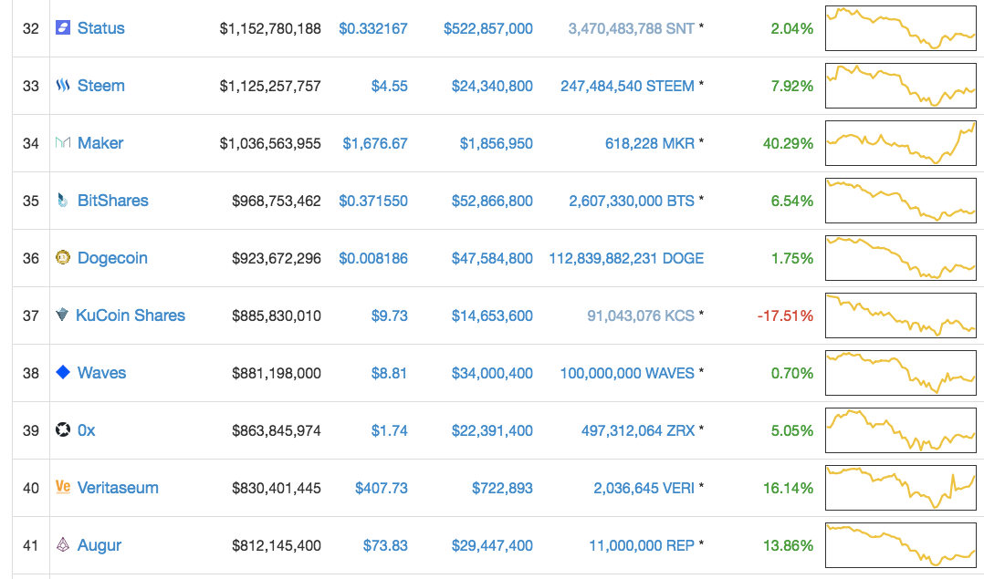Screen dimensions: 984x579
Task: Click BitShares price $0.371550
Action: pyautogui.click(x=373, y=202)
